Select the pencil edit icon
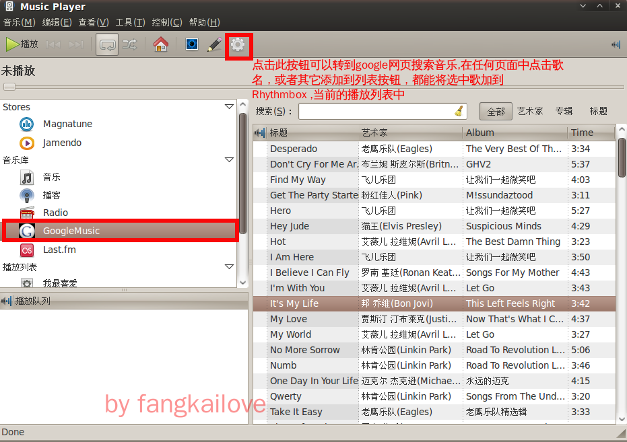 pos(215,44)
